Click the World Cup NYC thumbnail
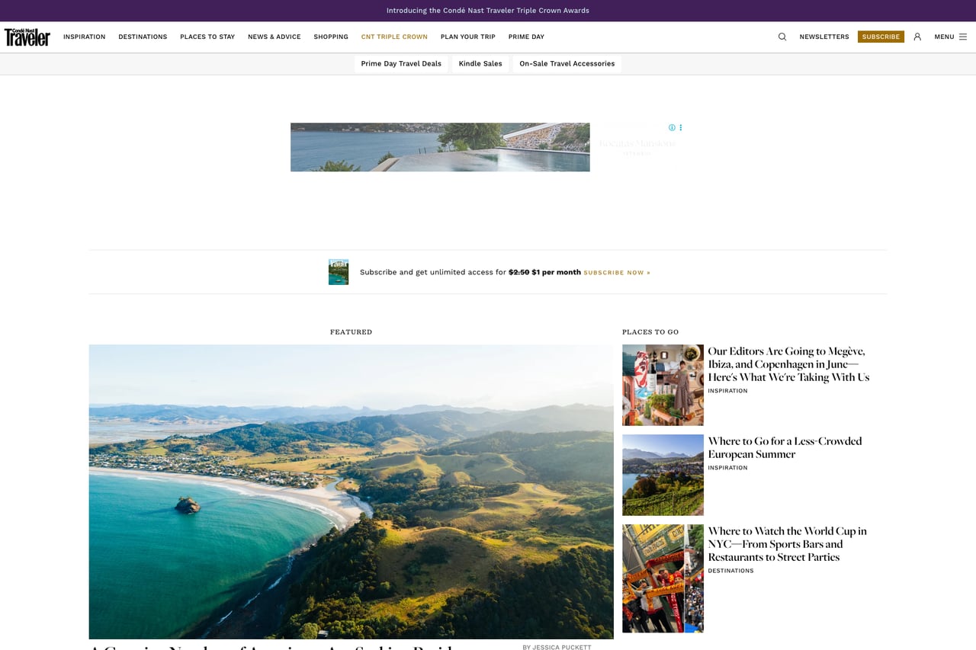This screenshot has width=976, height=650. pyautogui.click(x=663, y=578)
